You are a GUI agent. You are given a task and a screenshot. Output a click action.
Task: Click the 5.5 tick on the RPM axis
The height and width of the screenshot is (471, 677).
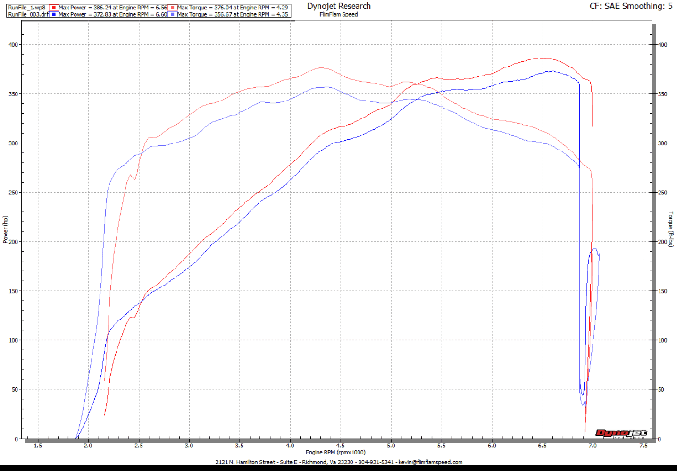coord(442,446)
